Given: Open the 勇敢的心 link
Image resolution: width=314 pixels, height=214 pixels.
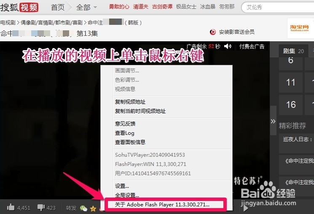Looking at the screenshot, I should pos(119,7).
